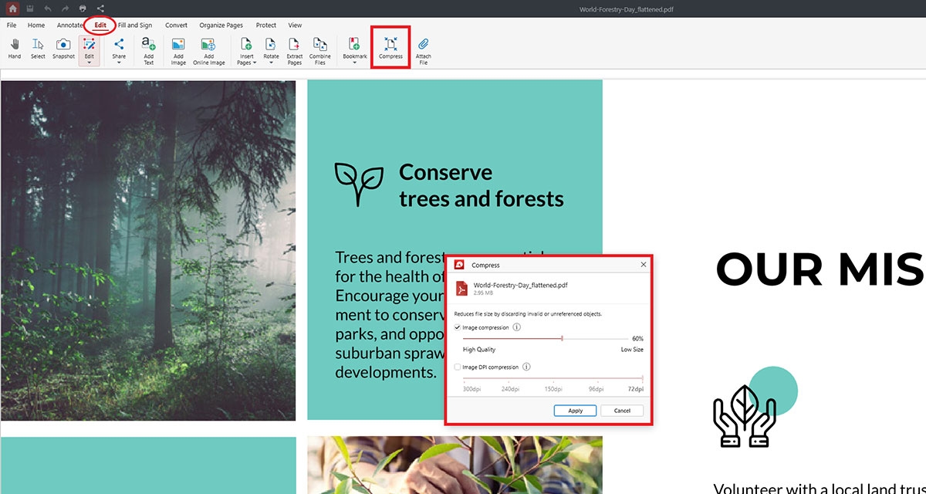Switch to the Annotate tab
Screen dimensions: 926x494
click(69, 25)
